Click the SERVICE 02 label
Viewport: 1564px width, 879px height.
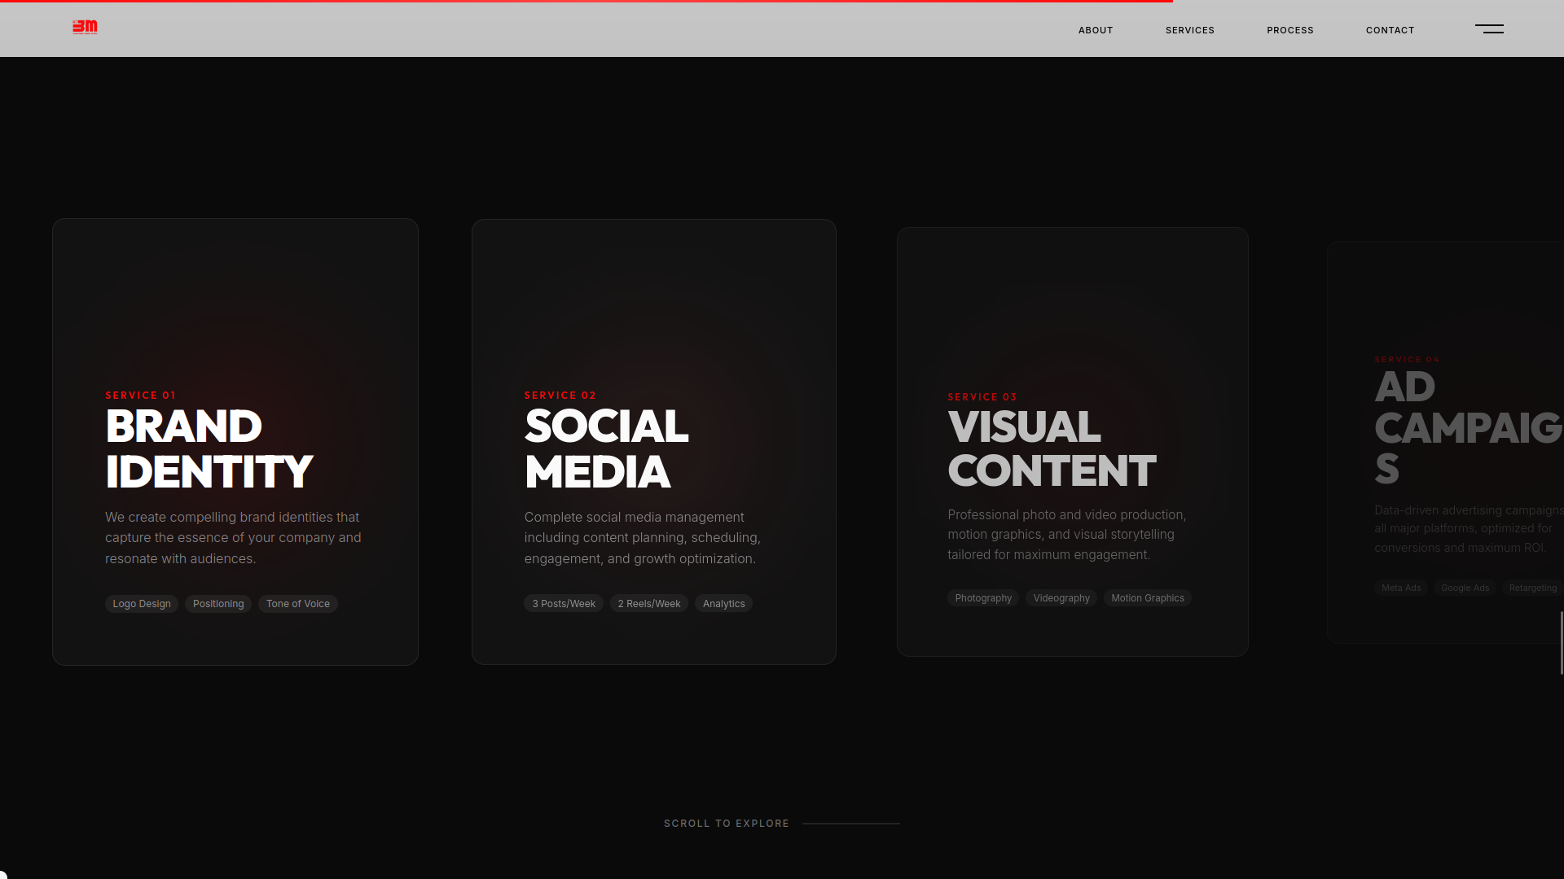(560, 396)
